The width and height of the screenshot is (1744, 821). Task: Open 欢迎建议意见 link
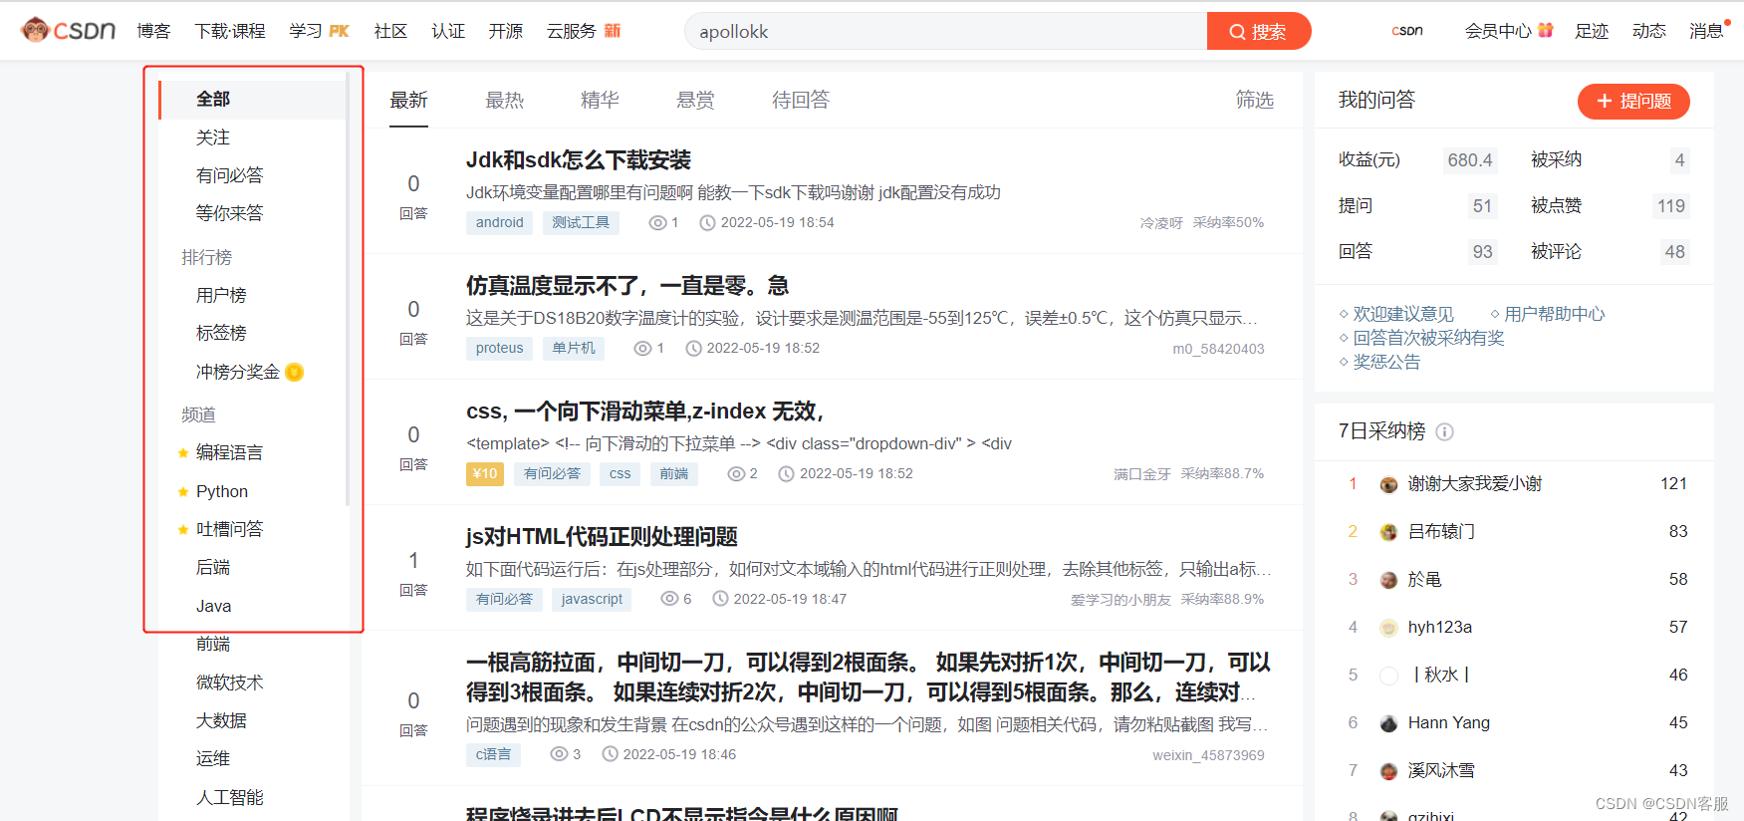coord(1402,314)
